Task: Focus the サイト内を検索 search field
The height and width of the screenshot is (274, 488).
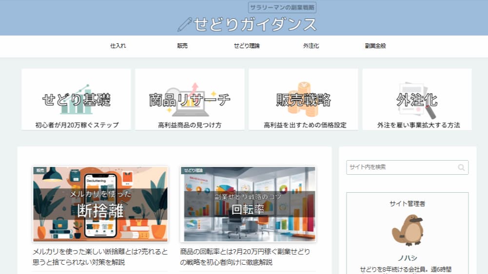Action: click(x=401, y=167)
